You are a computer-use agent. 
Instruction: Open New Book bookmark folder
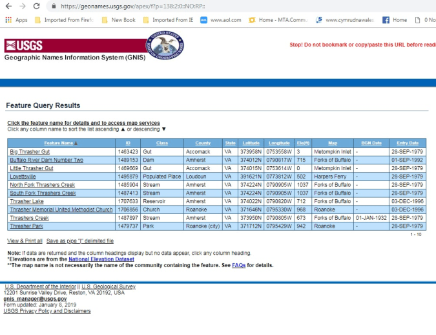[x=119, y=20]
